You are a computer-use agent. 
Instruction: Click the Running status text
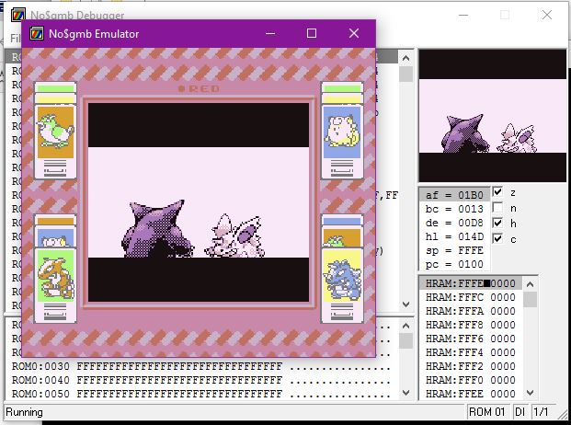pos(25,412)
